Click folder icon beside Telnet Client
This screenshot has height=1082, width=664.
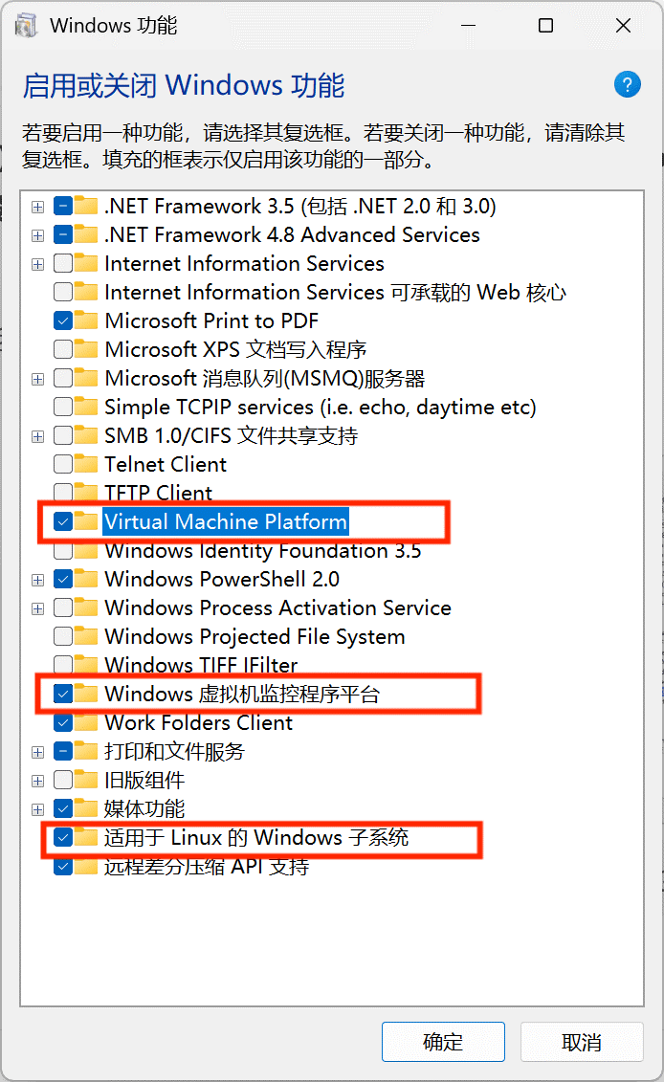coord(86,464)
